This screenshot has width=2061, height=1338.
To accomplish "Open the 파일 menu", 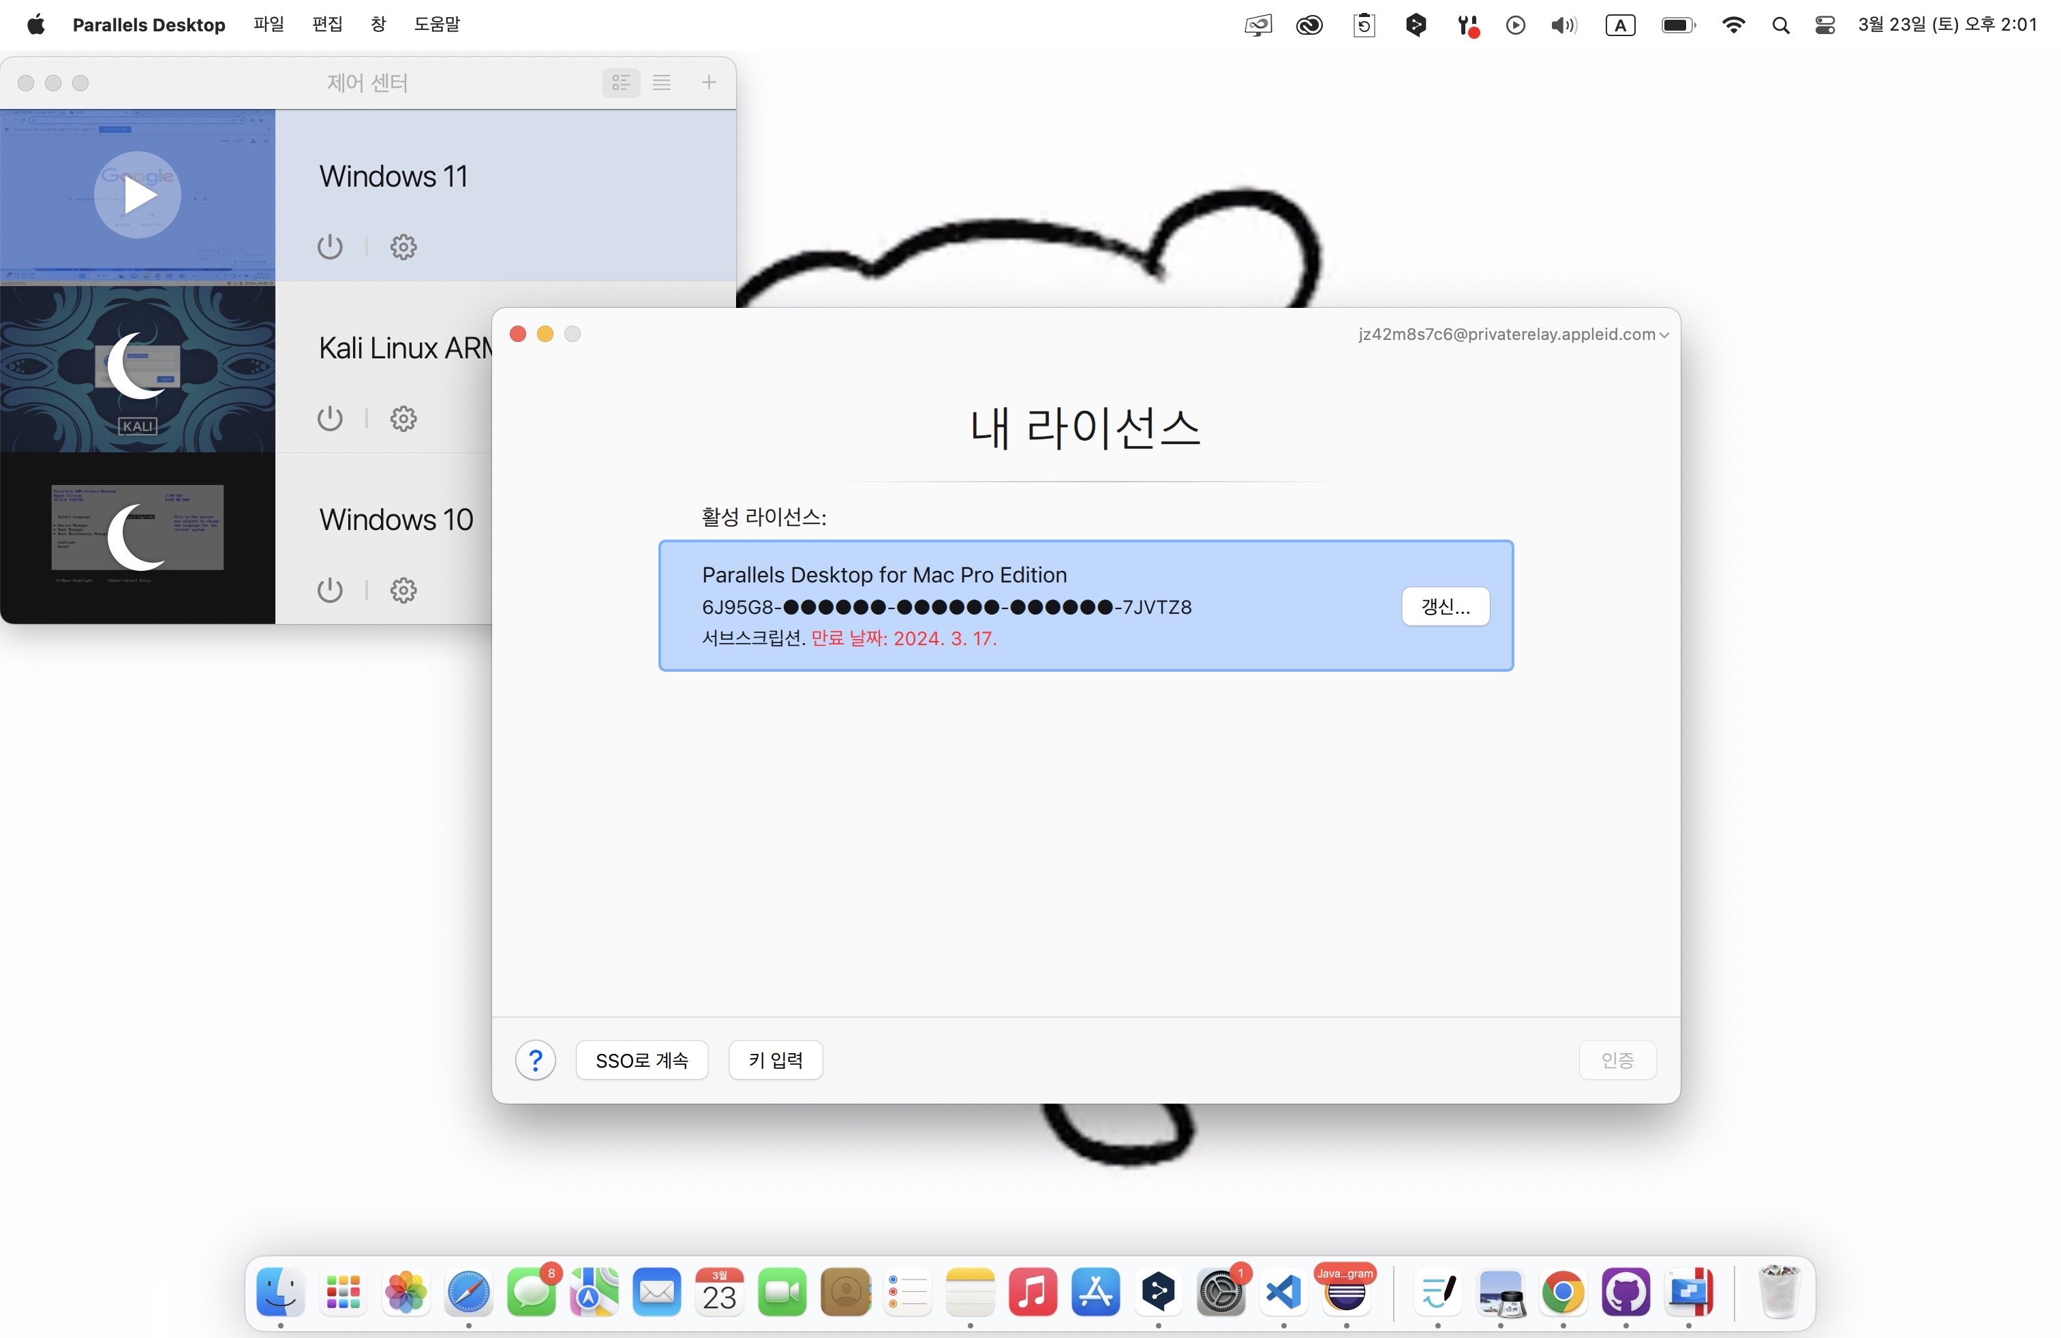I will click(269, 25).
